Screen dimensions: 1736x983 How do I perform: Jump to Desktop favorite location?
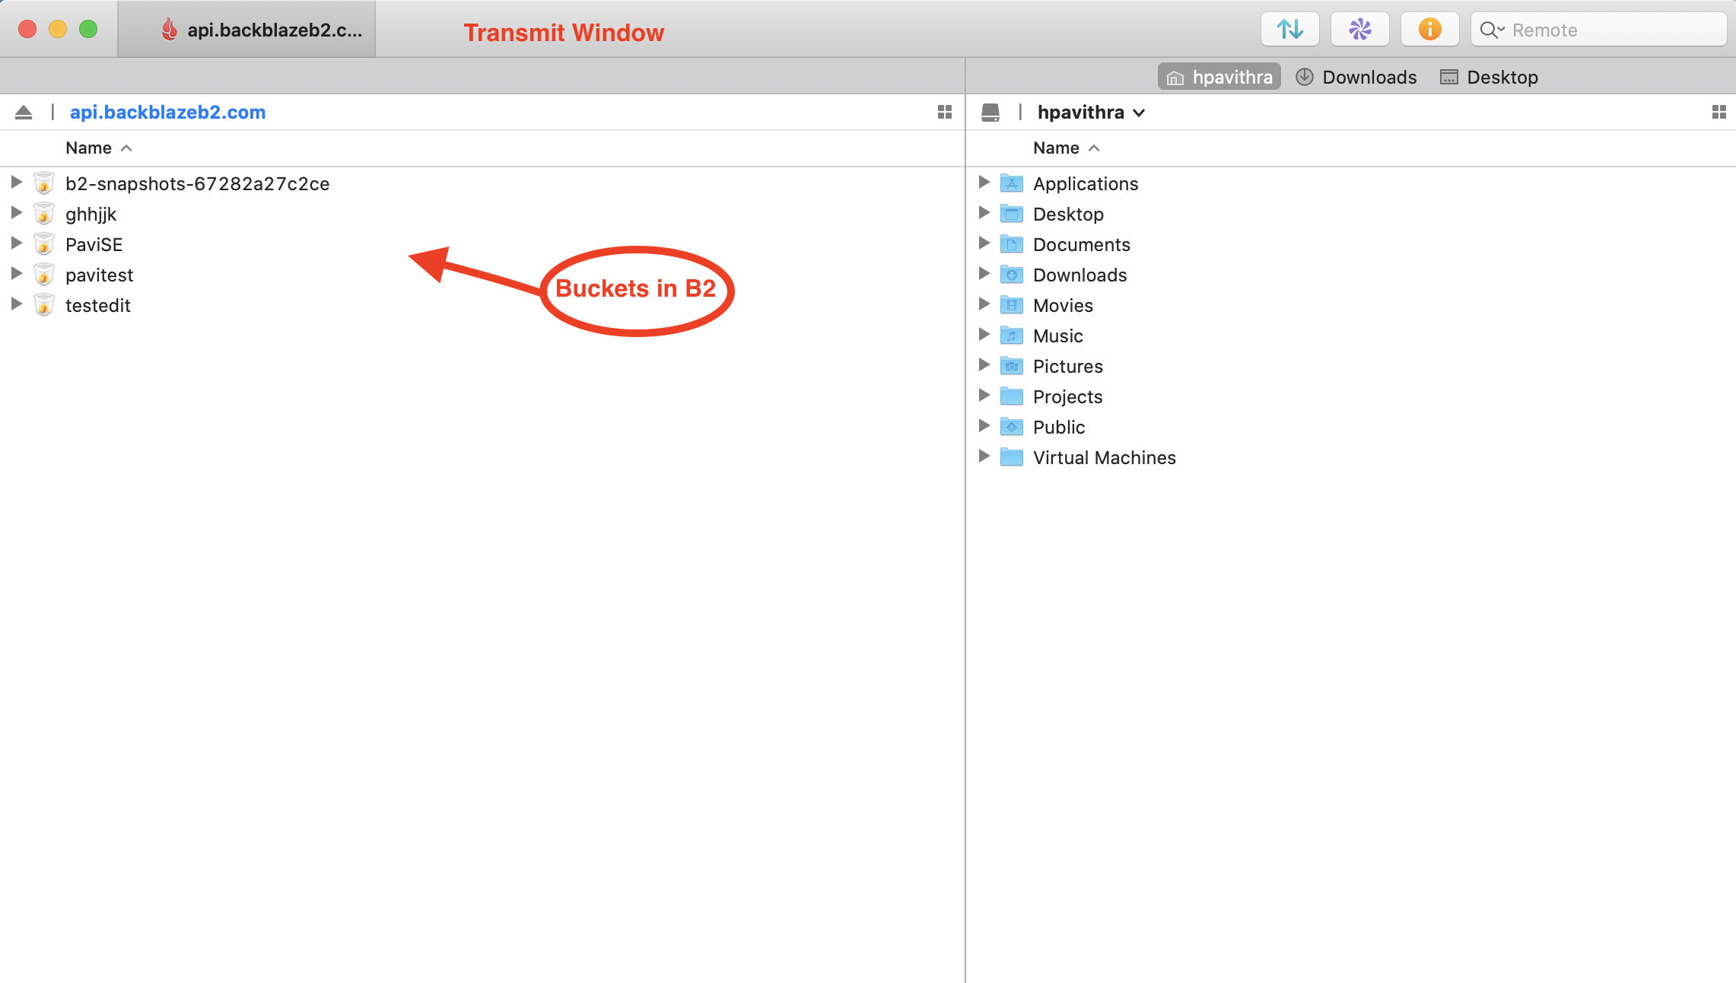point(1490,77)
